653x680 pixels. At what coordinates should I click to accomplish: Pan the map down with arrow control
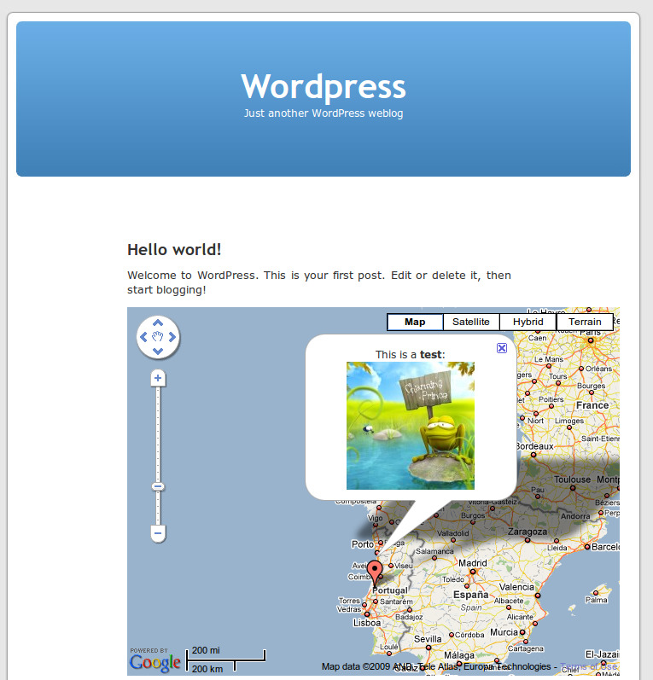pyautogui.click(x=158, y=352)
